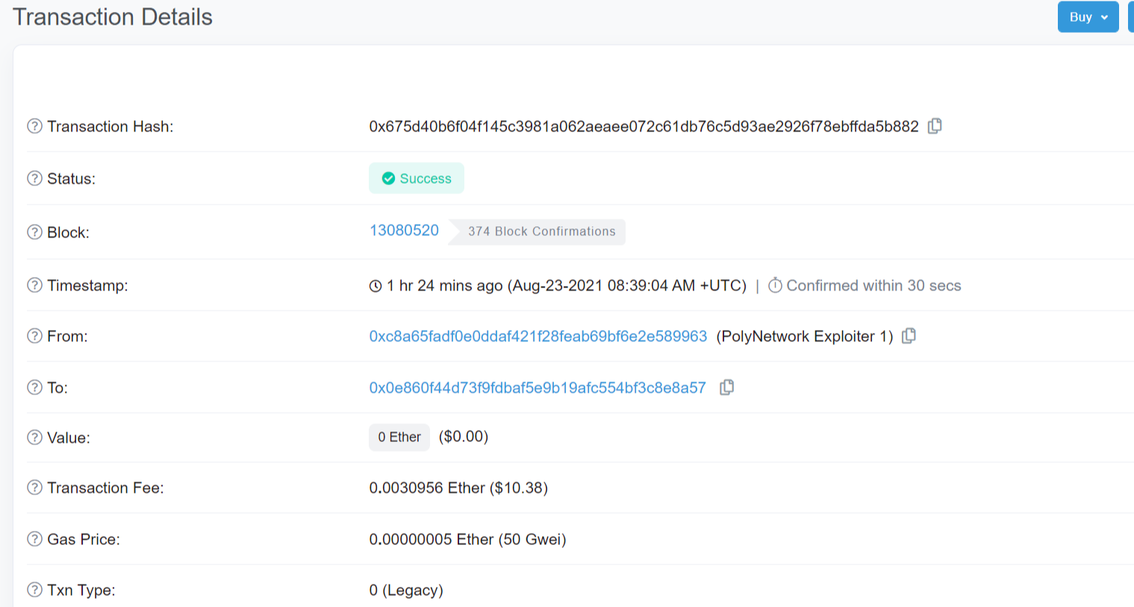Click help icon beside Txn Type
Image resolution: width=1134 pixels, height=607 pixels.
pyautogui.click(x=34, y=590)
